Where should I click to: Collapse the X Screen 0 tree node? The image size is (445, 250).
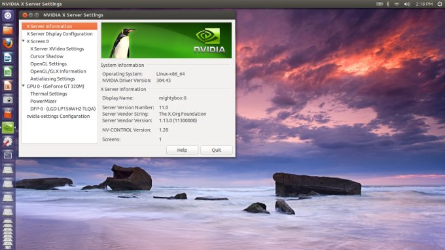point(24,41)
